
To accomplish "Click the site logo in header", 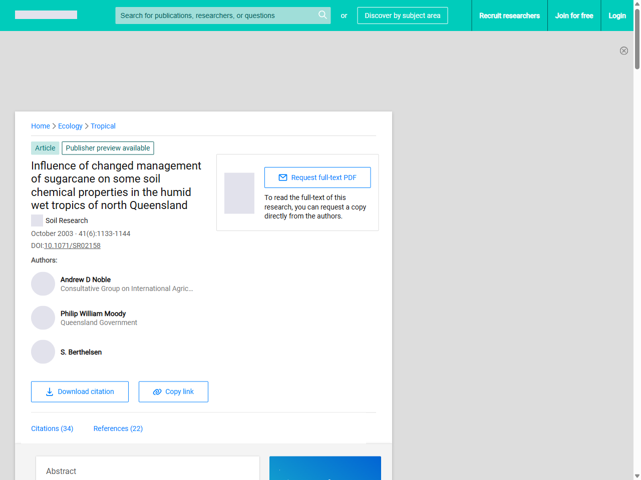I will [x=46, y=15].
